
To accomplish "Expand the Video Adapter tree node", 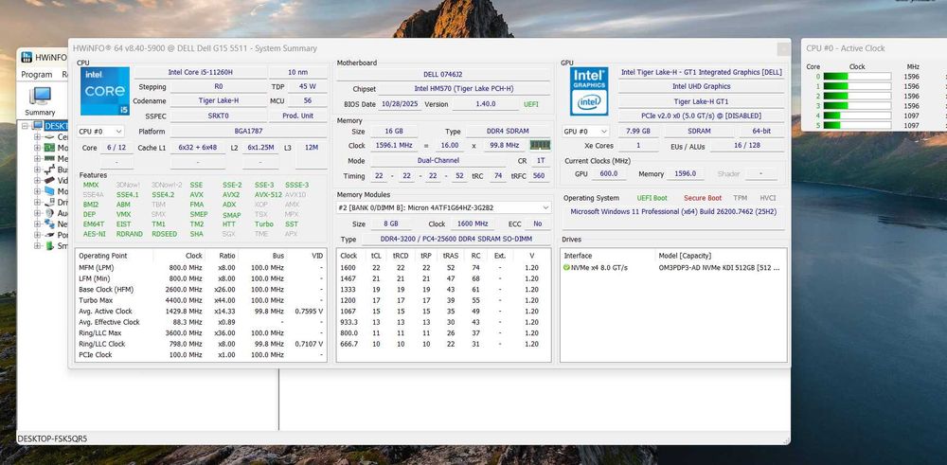I will pos(38,181).
